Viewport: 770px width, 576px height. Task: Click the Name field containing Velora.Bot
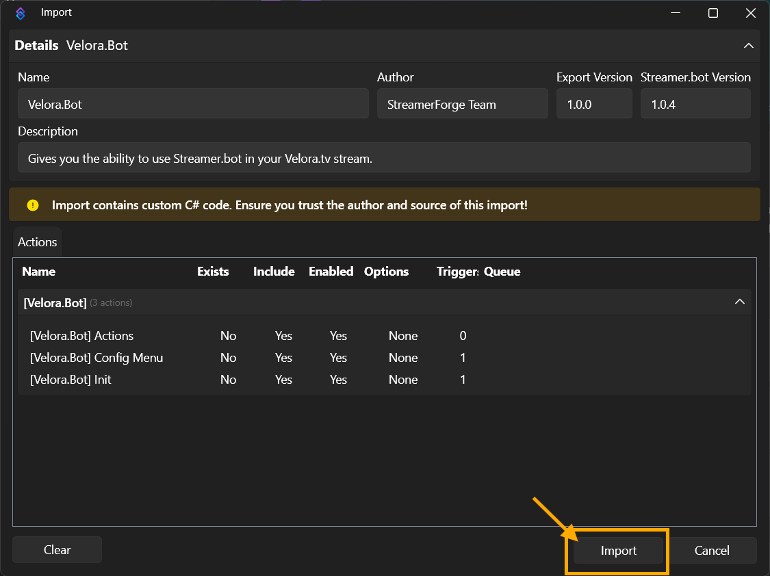(x=193, y=105)
